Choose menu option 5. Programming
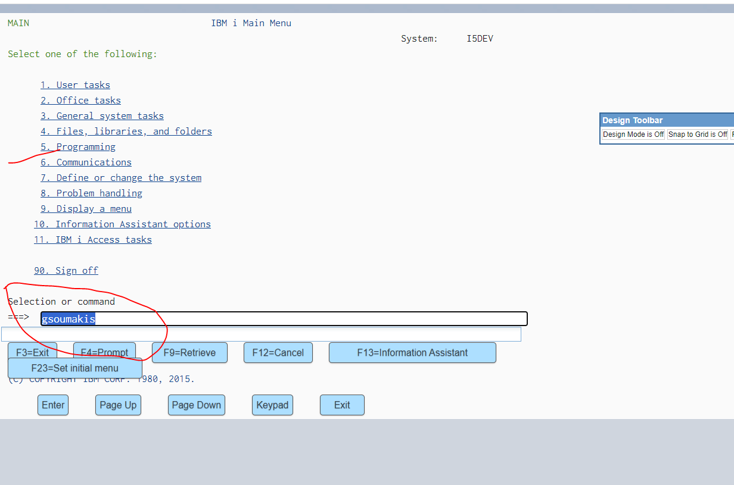 pyautogui.click(x=78, y=147)
